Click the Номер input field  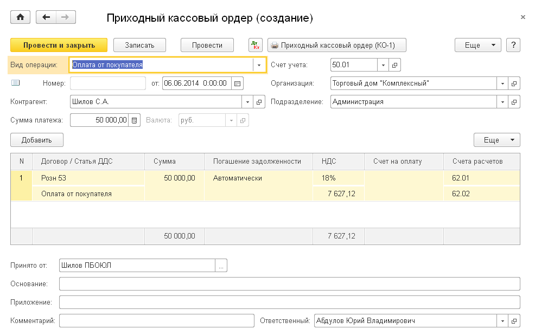coord(108,83)
